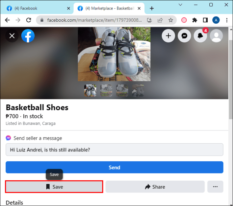Image resolution: width=233 pixels, height=206 pixels.
Task: Click the '₱700 · In stock' price text
Action: point(24,116)
